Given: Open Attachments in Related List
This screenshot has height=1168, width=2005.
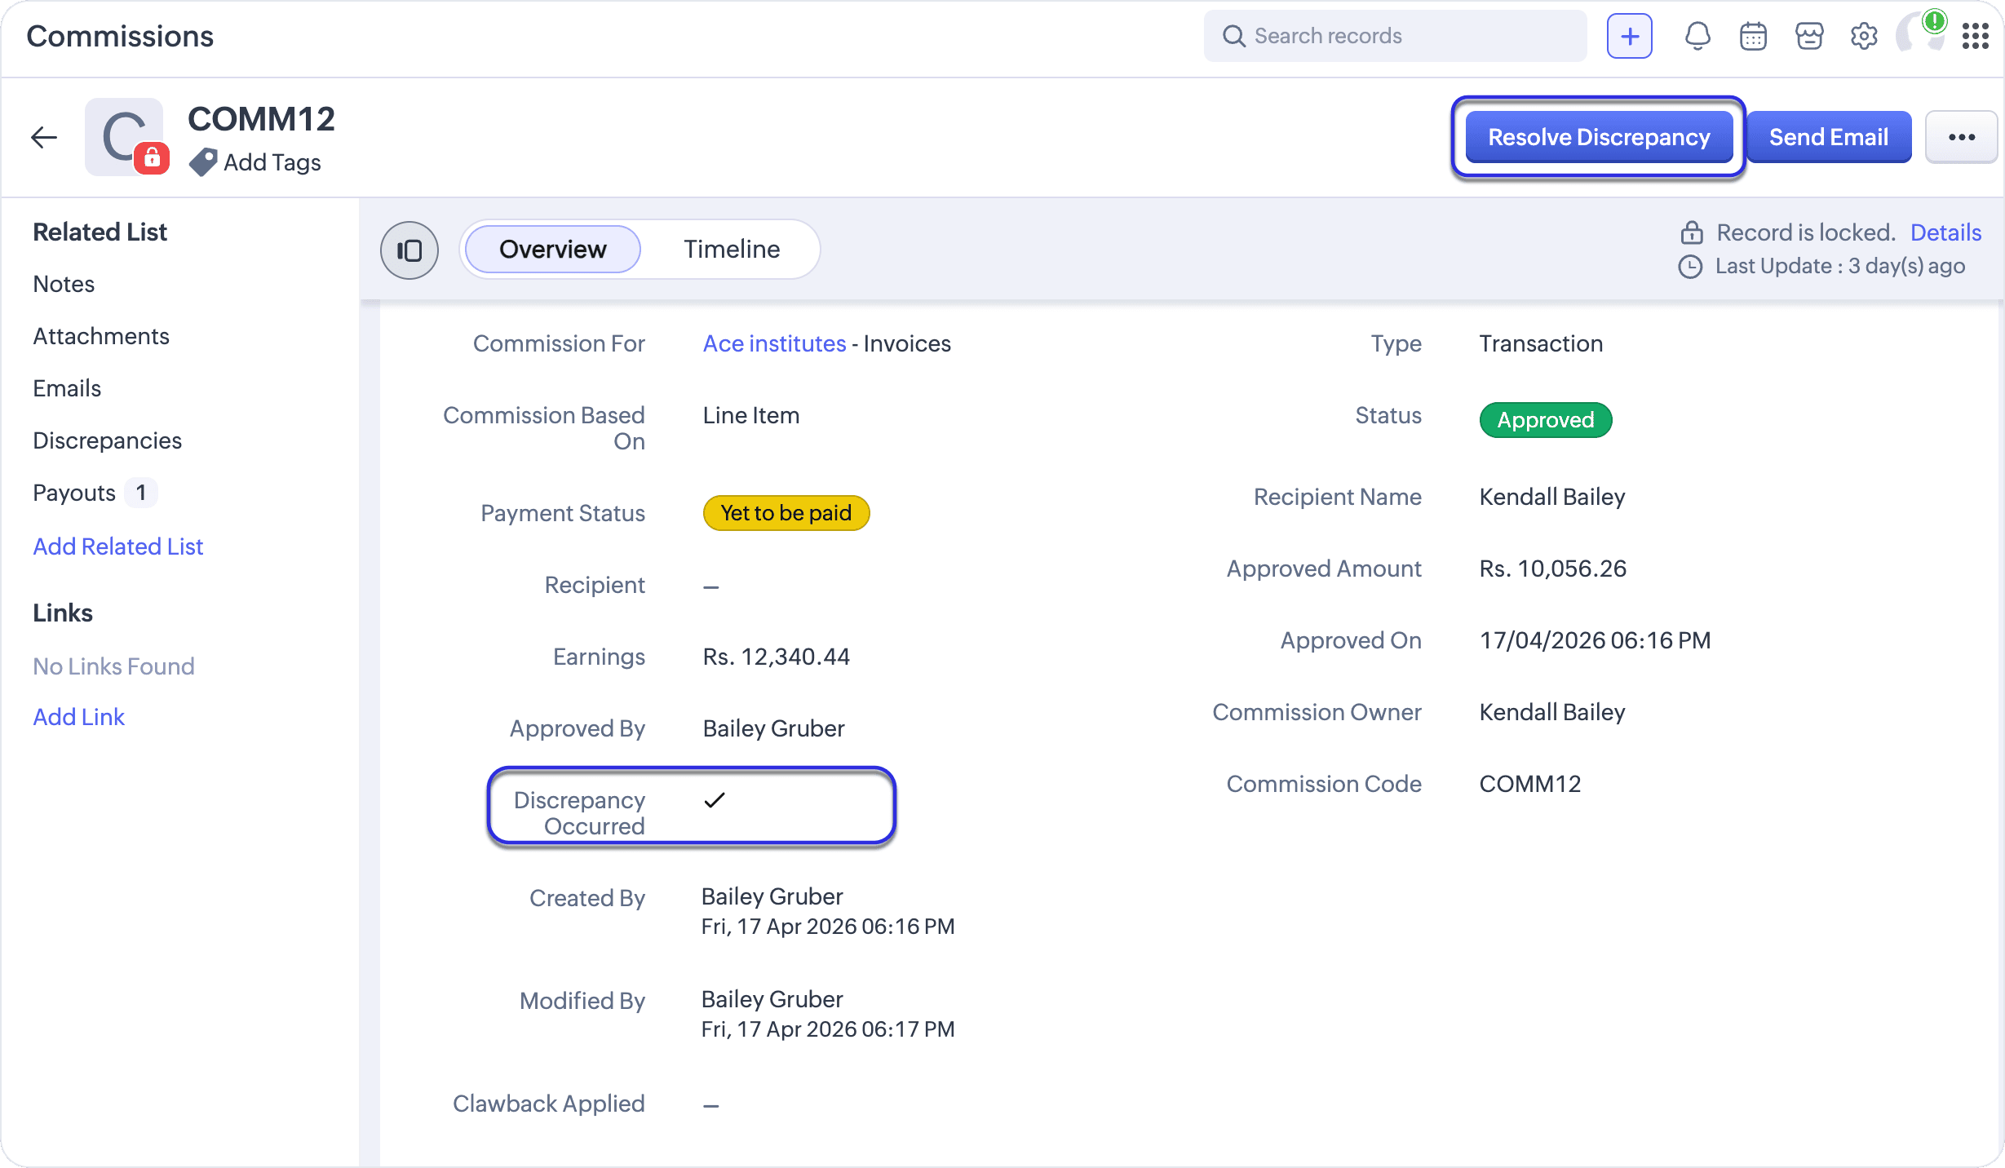Looking at the screenshot, I should (x=101, y=336).
